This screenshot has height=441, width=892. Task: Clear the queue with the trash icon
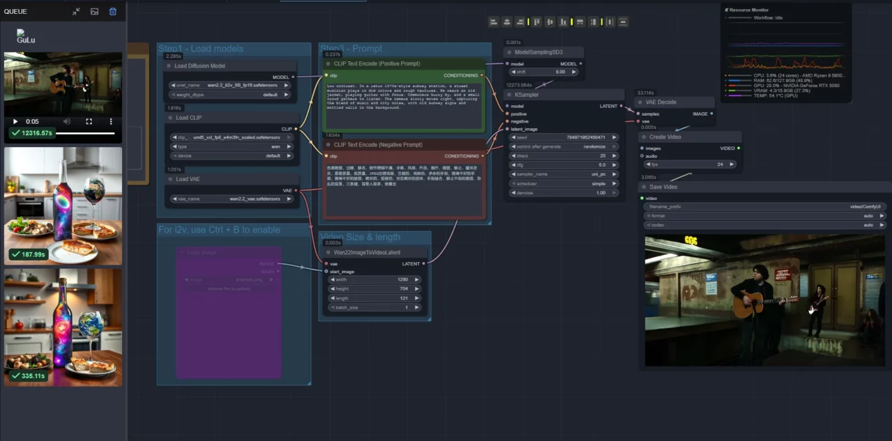[x=113, y=12]
